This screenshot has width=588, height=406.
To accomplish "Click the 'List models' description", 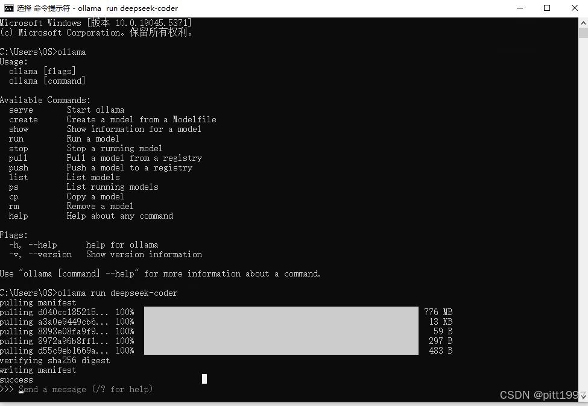I will click(93, 178).
